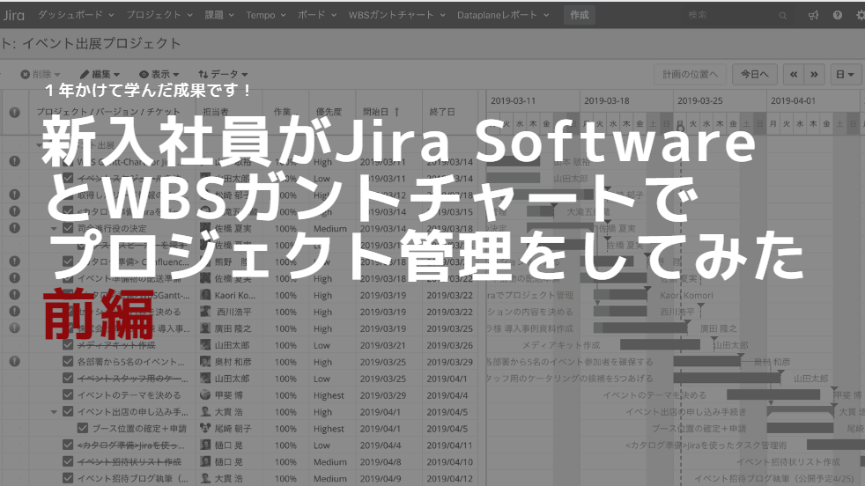Screen dimensions: 865x486
Task: Click warning icon on 各部署から5名 row
Action: tap(14, 361)
